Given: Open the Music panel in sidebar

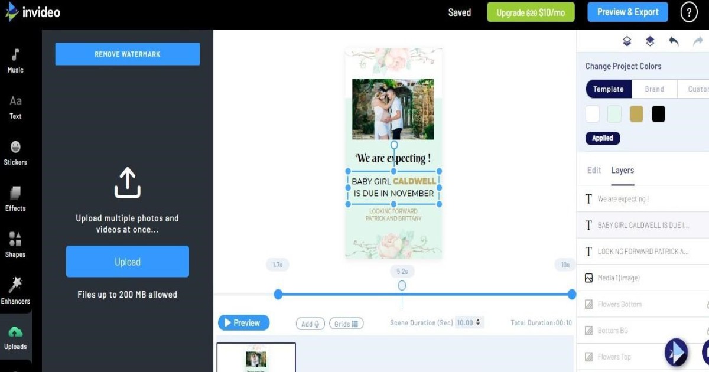Looking at the screenshot, I should pos(15,61).
